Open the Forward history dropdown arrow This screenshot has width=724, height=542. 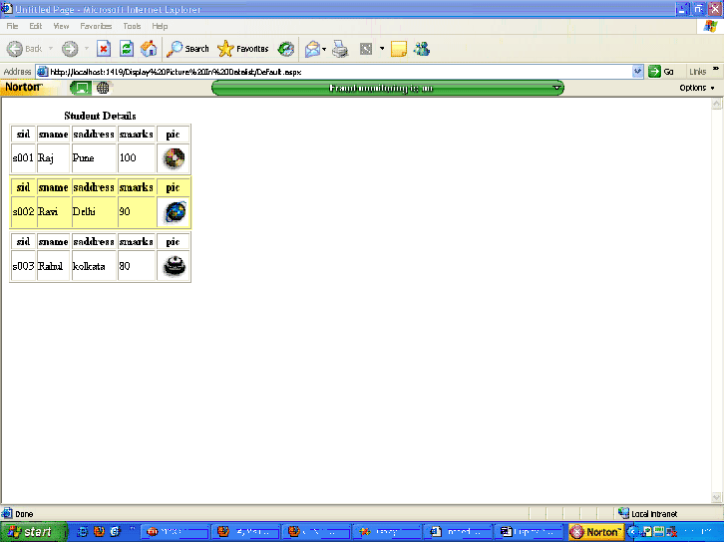tap(87, 49)
